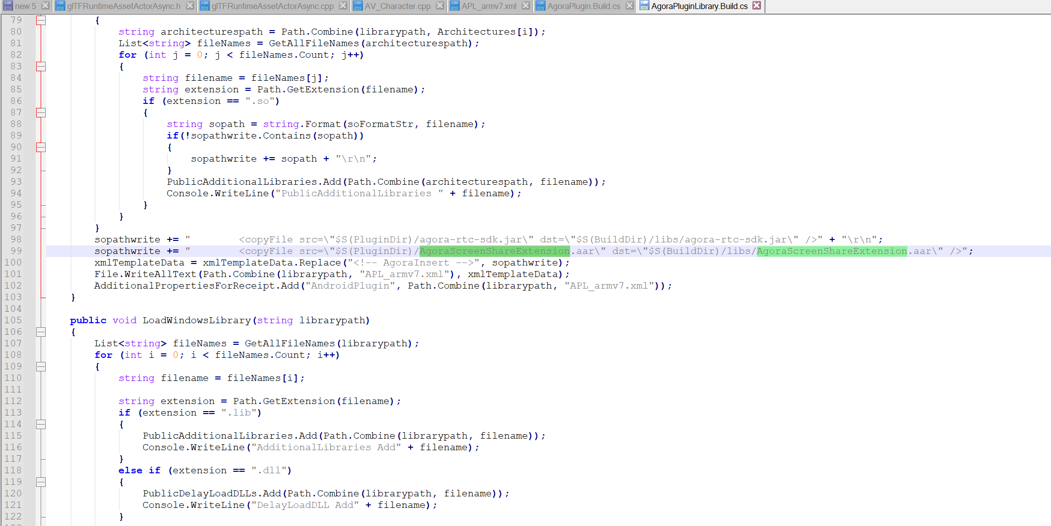Click the file icon on the new 5 tab
The image size is (1051, 526).
(8, 6)
